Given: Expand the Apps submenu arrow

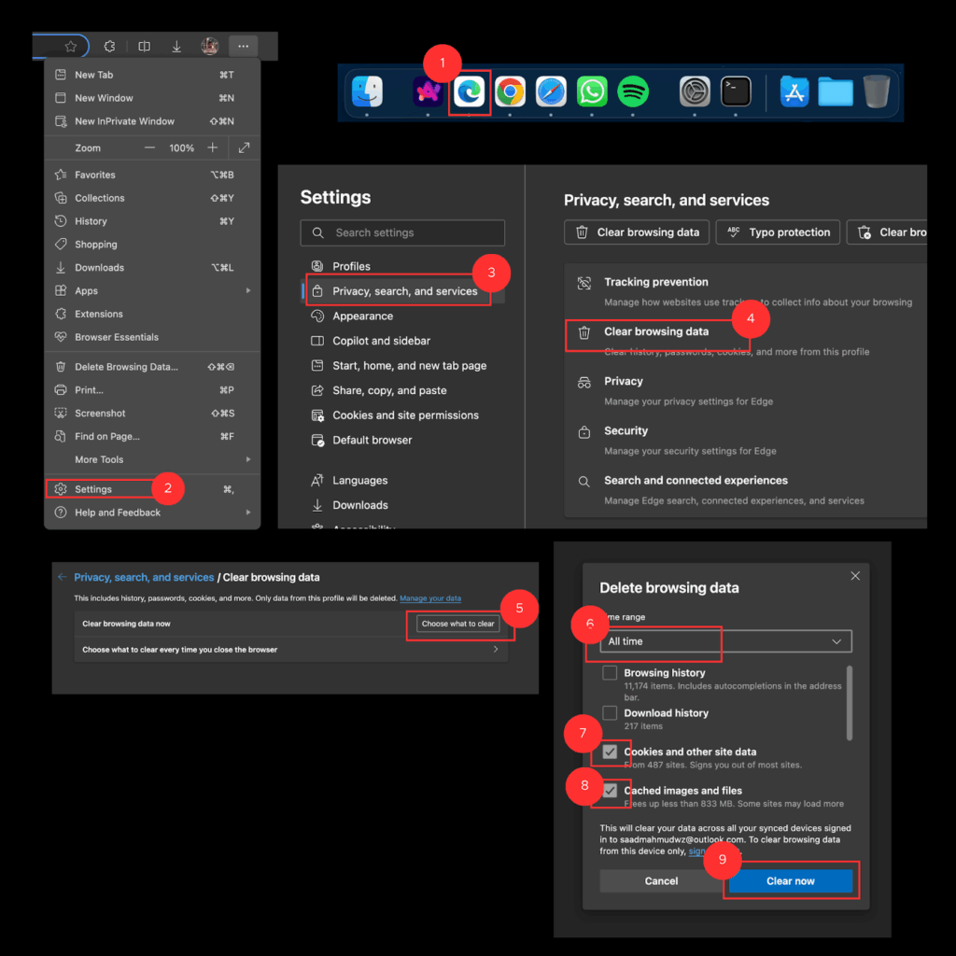Looking at the screenshot, I should coord(248,291).
